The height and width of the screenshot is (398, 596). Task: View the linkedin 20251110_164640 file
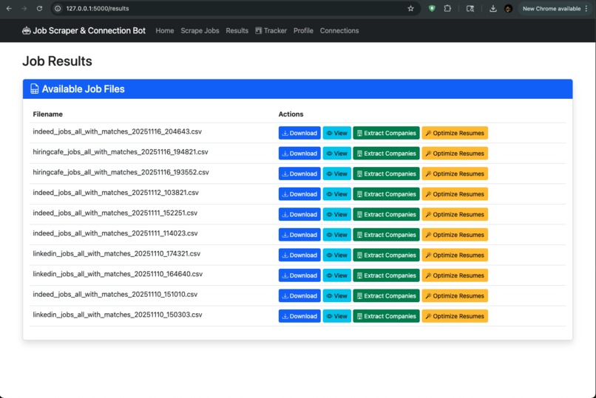336,275
